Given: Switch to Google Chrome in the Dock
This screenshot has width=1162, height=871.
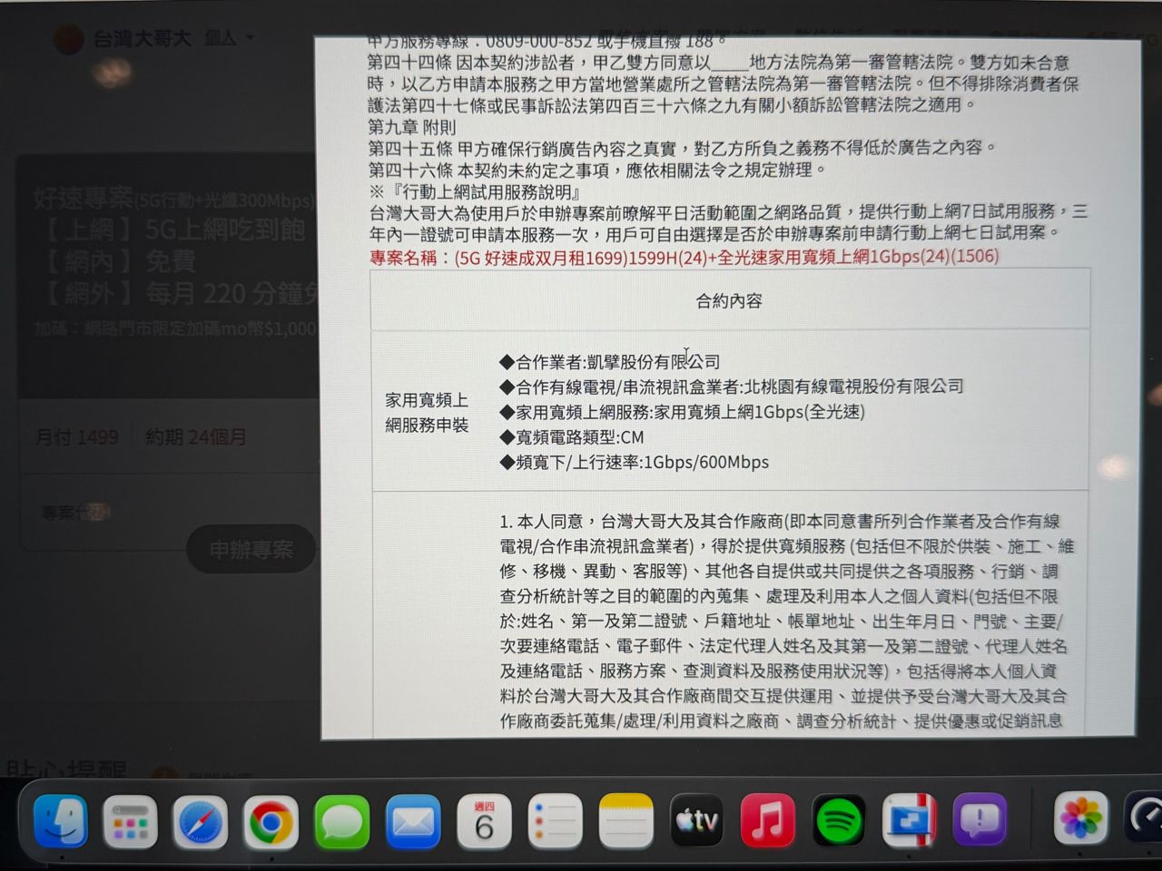Looking at the screenshot, I should (x=271, y=823).
